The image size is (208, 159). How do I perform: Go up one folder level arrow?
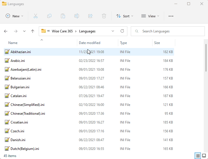(x=32, y=31)
